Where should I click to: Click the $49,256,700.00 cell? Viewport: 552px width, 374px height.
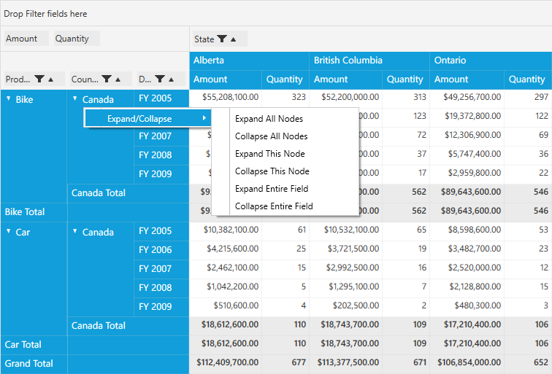467,97
